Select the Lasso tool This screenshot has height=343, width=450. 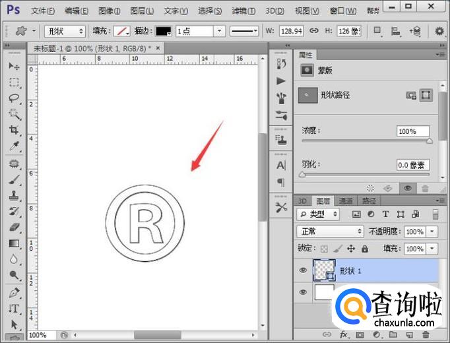(x=14, y=98)
